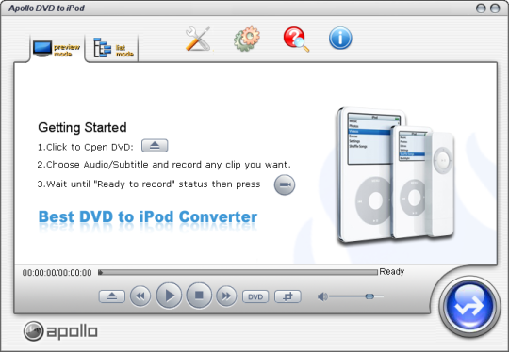This screenshot has width=509, height=352.
Task: Switch to preview mode tab
Action: [x=57, y=49]
